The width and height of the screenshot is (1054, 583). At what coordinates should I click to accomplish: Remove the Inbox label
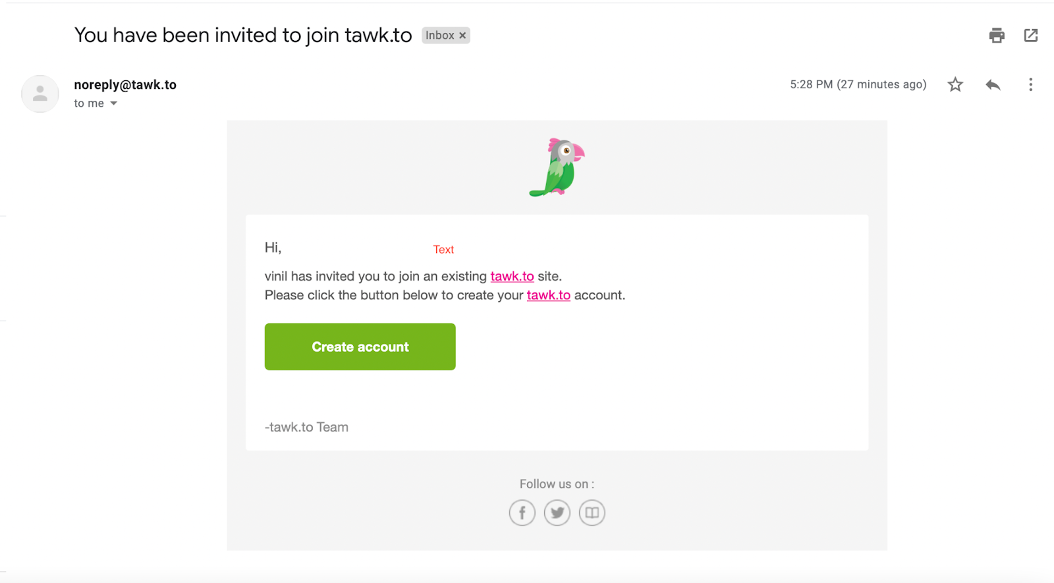point(462,36)
